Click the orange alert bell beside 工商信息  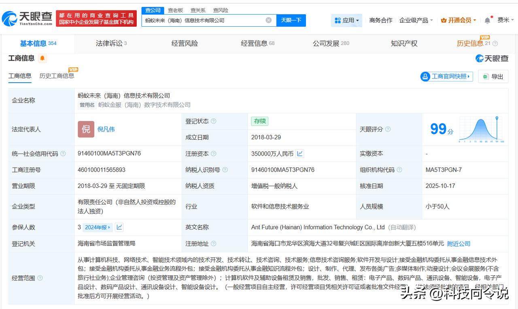(42, 59)
